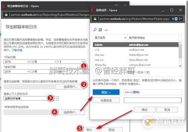Viewport: 188px width, 132px height.
Task: Open the end date year 2019 dropdown
Action: click(x=17, y=71)
